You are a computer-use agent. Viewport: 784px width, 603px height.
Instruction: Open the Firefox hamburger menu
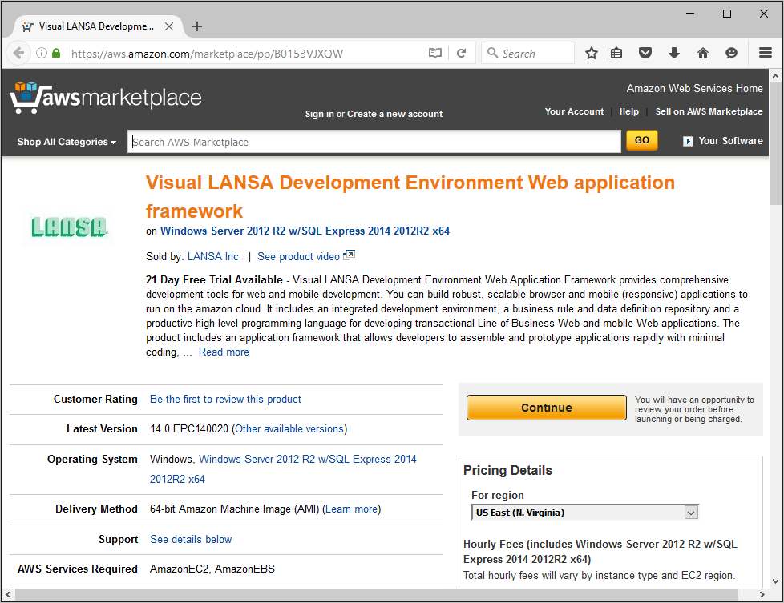766,53
